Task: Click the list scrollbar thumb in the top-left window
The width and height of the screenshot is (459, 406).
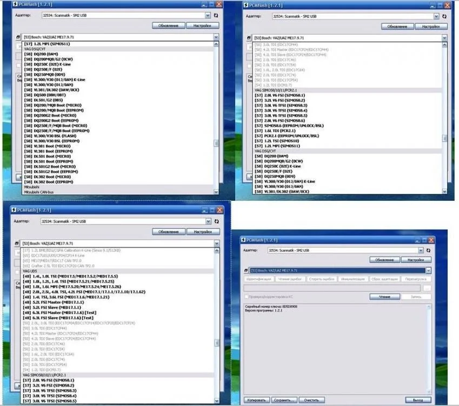Action: [216, 143]
